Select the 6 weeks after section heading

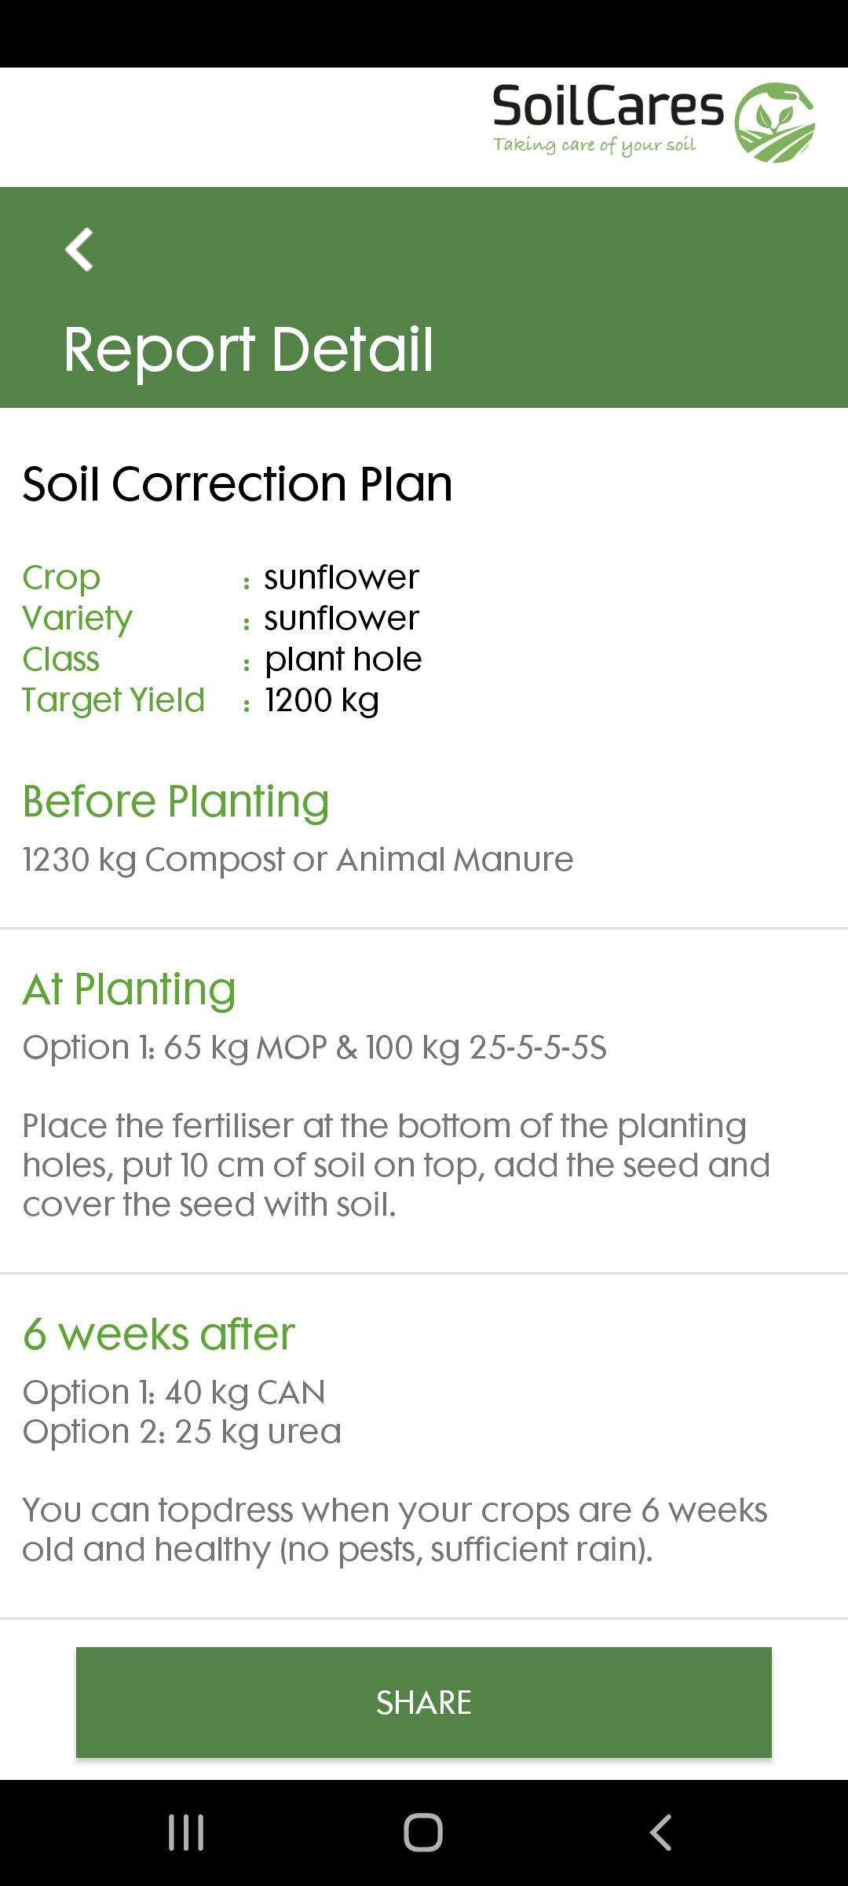click(x=159, y=1334)
